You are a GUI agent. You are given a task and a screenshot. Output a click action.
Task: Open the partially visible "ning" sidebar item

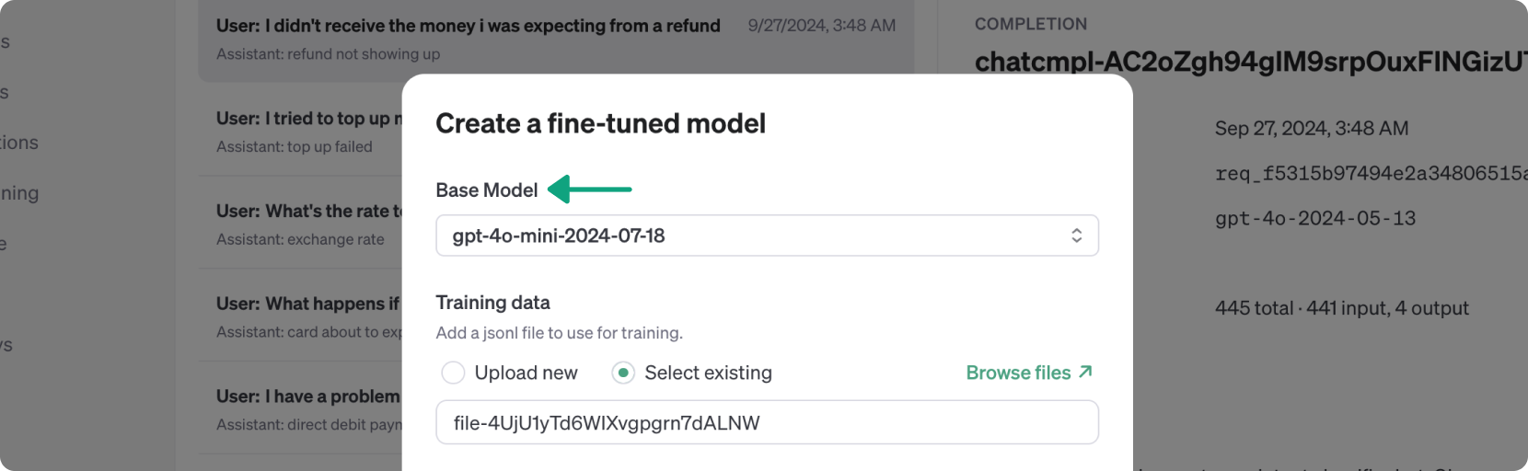pos(19,193)
